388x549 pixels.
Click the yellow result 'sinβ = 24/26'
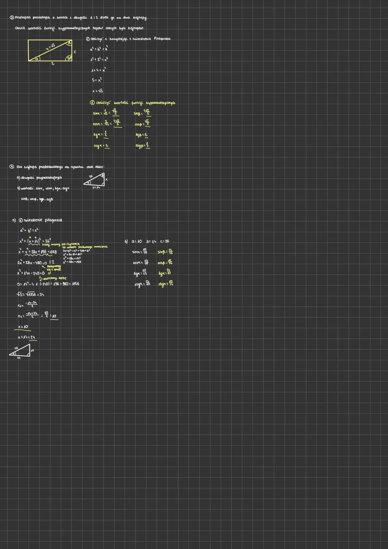(165, 252)
